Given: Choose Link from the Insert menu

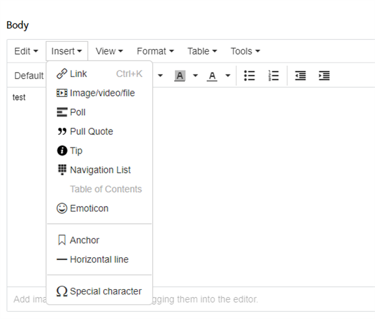Looking at the screenshot, I should click(x=100, y=74).
